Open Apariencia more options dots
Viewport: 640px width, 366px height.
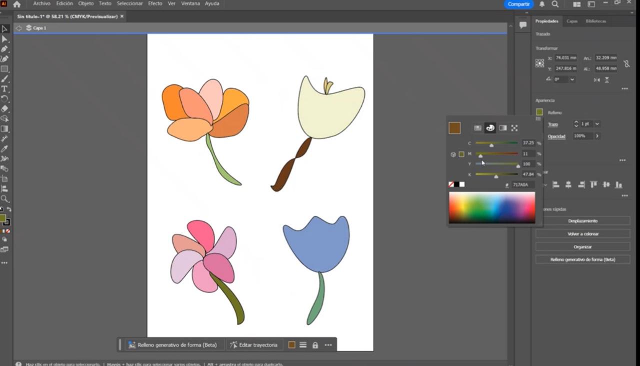coord(622,160)
